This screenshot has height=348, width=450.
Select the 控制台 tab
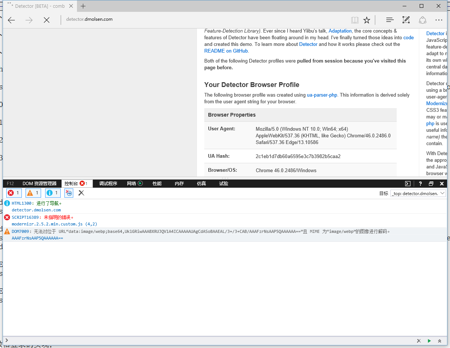pos(77,184)
